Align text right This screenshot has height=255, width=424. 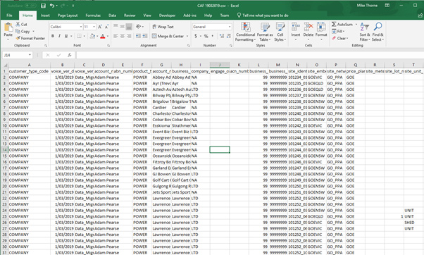point(129,36)
